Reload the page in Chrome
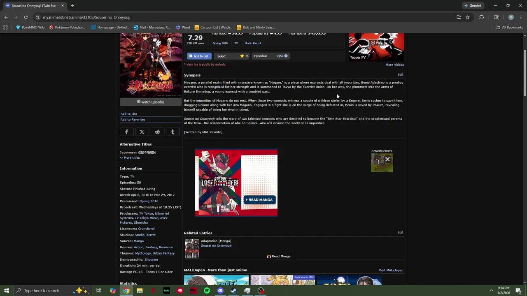Viewport: 527px width, 296px height. pos(26,17)
